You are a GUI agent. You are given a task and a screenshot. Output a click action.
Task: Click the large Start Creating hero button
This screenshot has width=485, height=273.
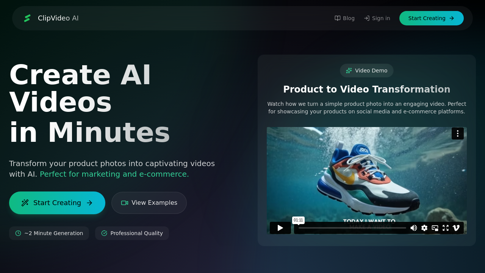pos(57,203)
